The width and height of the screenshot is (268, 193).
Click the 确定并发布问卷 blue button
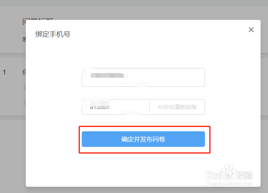pos(143,139)
